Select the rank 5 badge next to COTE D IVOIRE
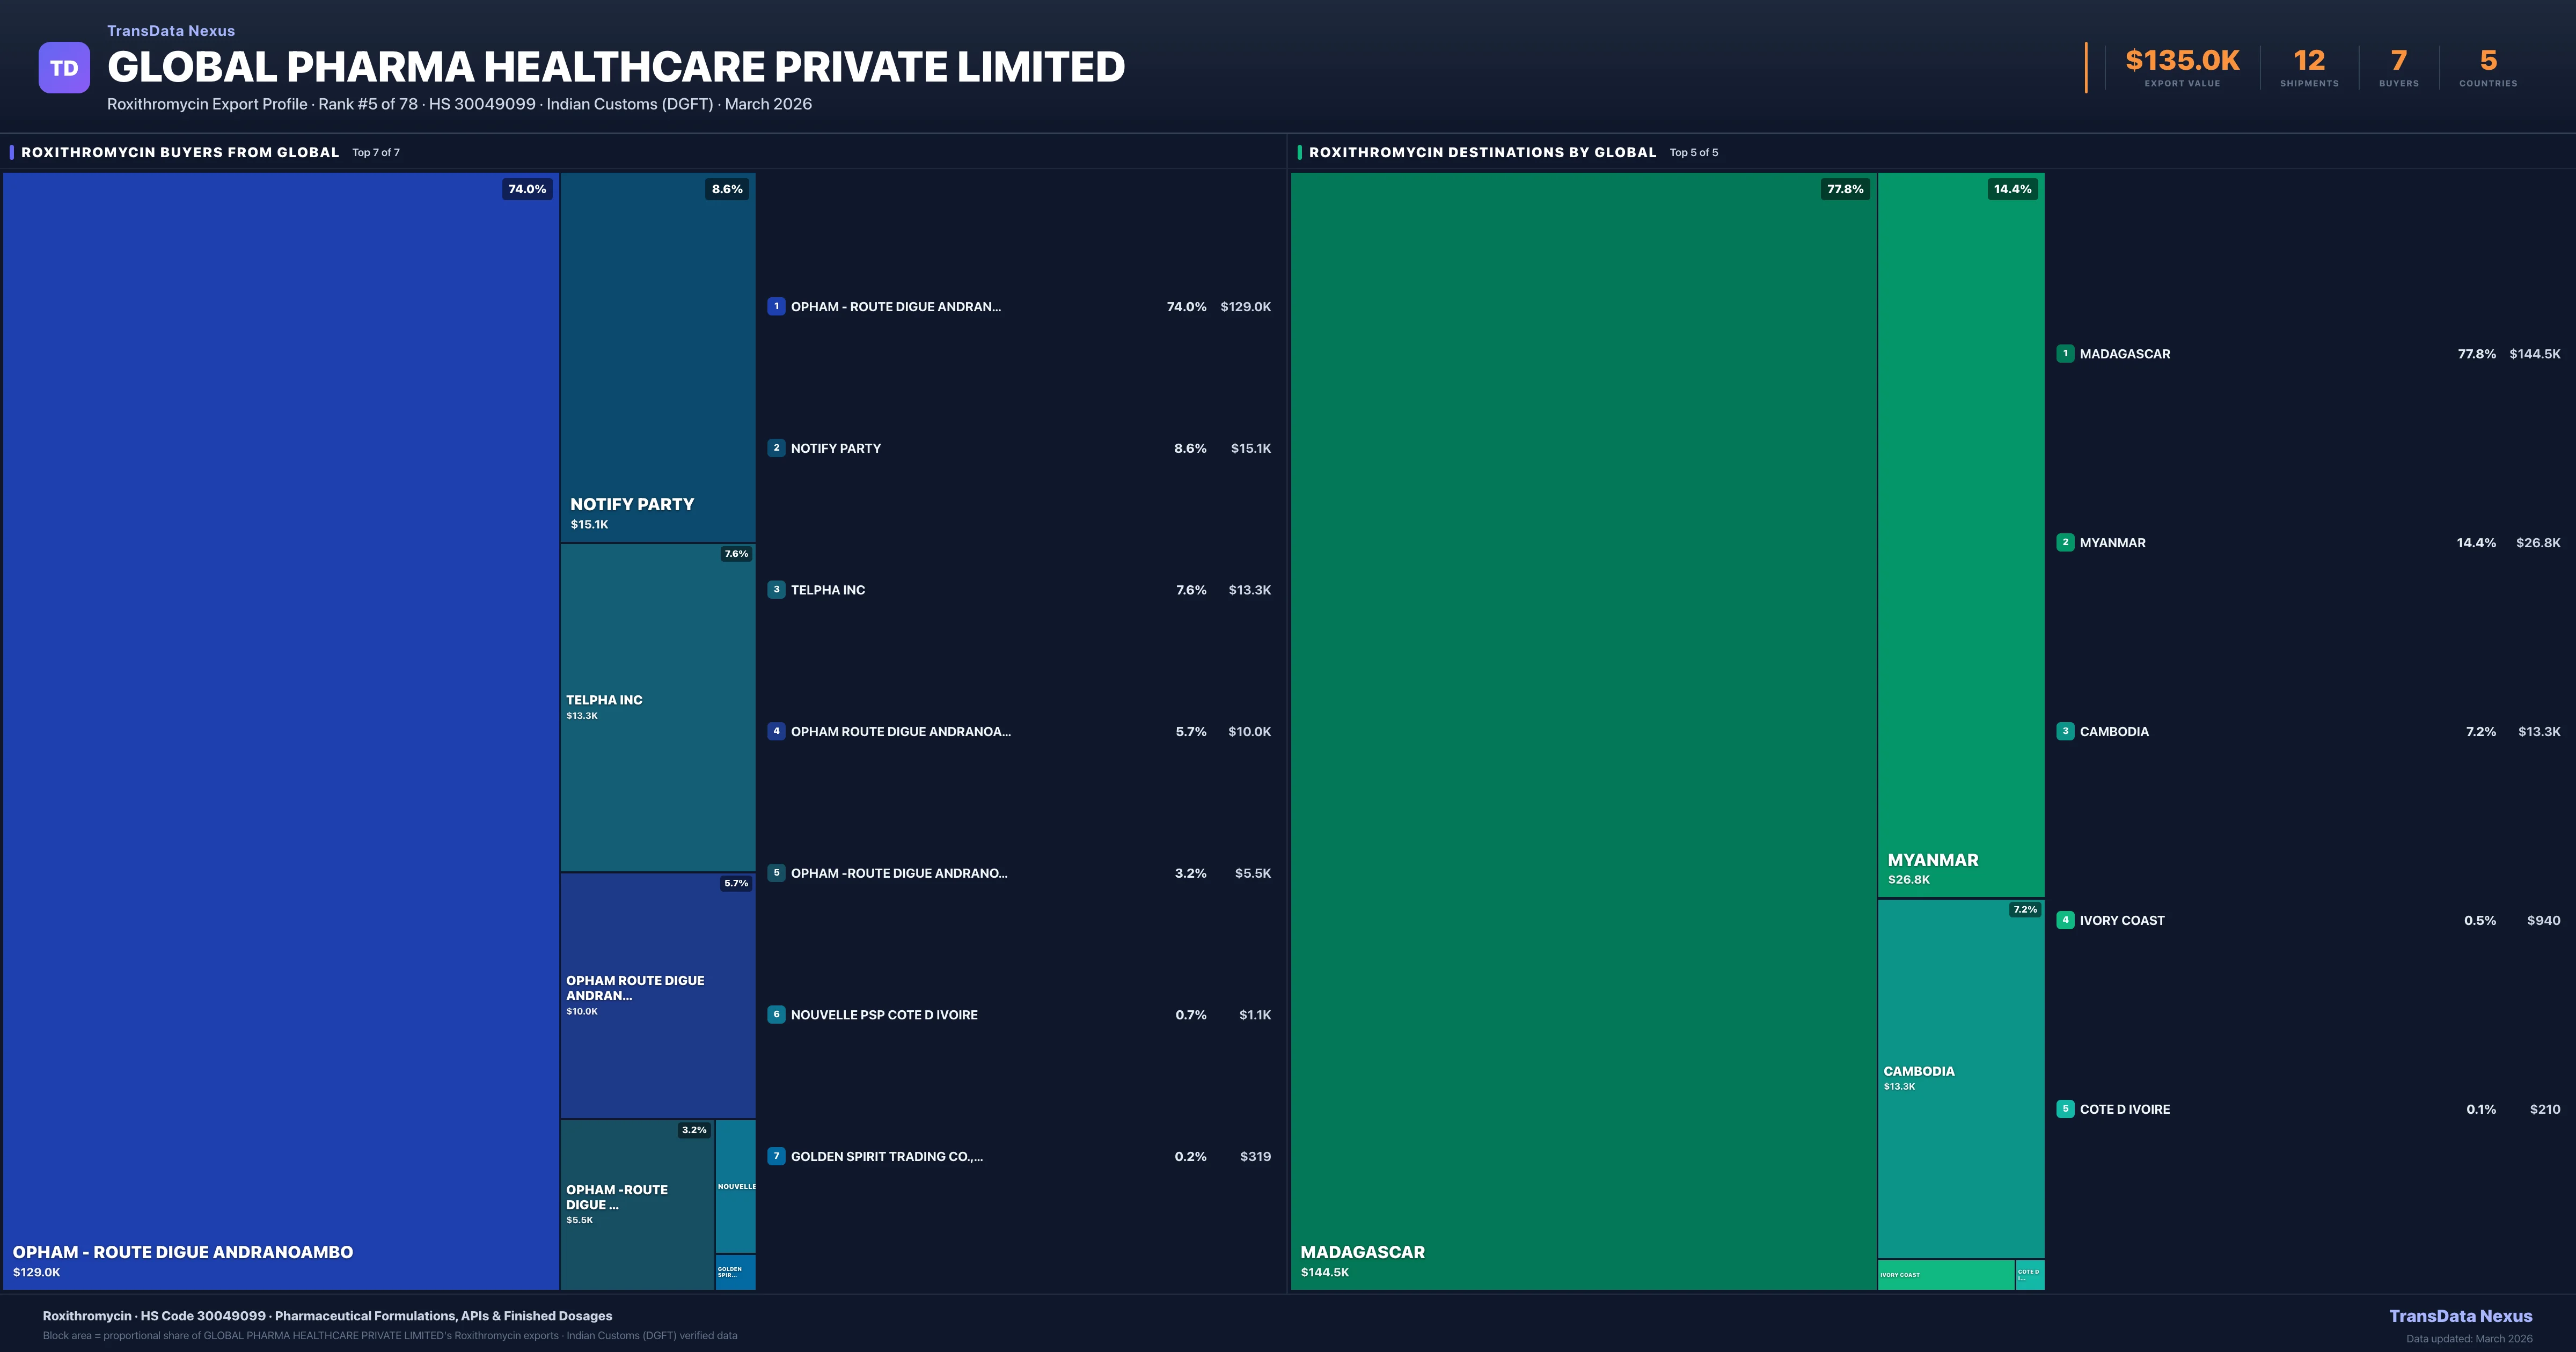 tap(2065, 1109)
